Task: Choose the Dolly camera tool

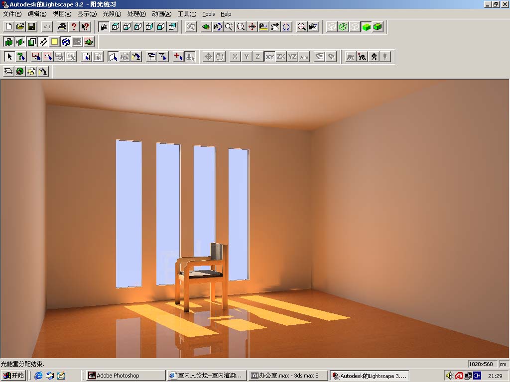Action: (x=263, y=27)
